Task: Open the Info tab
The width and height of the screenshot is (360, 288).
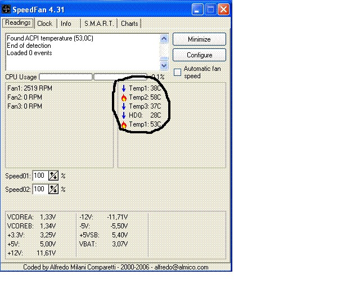Action: (66, 24)
